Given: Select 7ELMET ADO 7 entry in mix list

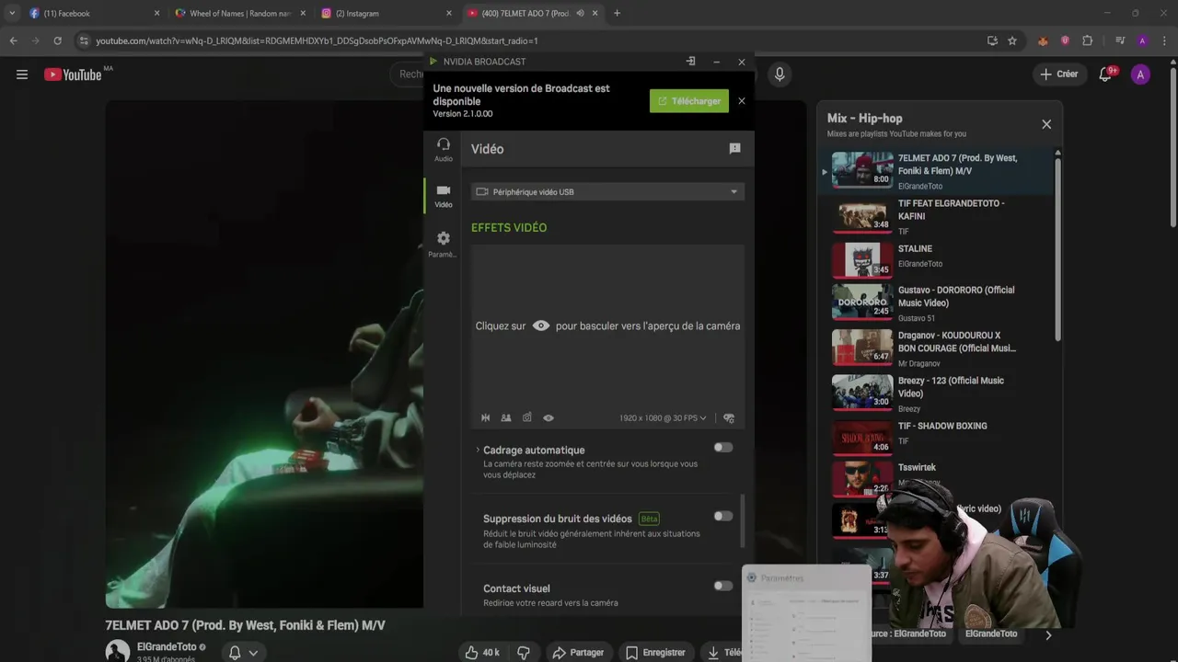Looking at the screenshot, I should tap(937, 171).
